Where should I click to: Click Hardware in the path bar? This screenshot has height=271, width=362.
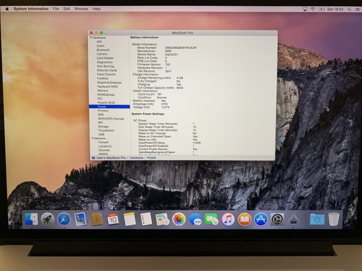137,158
